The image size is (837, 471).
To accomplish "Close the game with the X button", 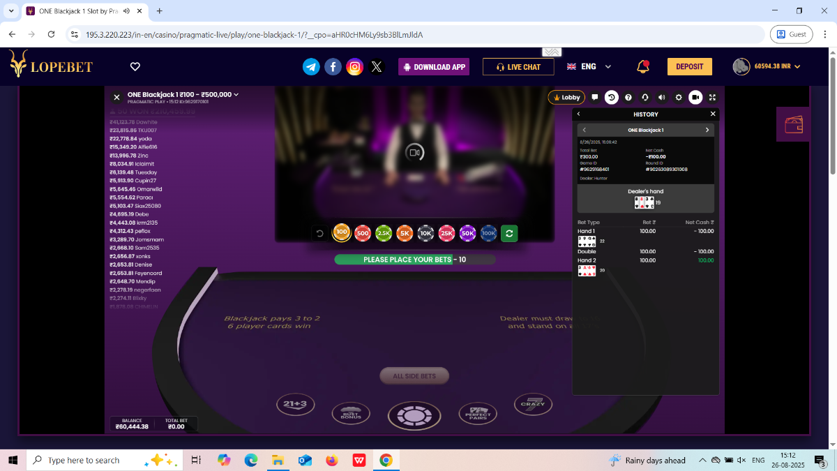I will (x=116, y=97).
